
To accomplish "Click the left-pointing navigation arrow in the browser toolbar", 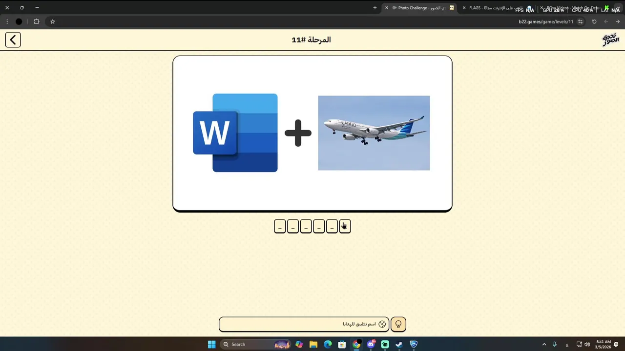I will [x=606, y=21].
